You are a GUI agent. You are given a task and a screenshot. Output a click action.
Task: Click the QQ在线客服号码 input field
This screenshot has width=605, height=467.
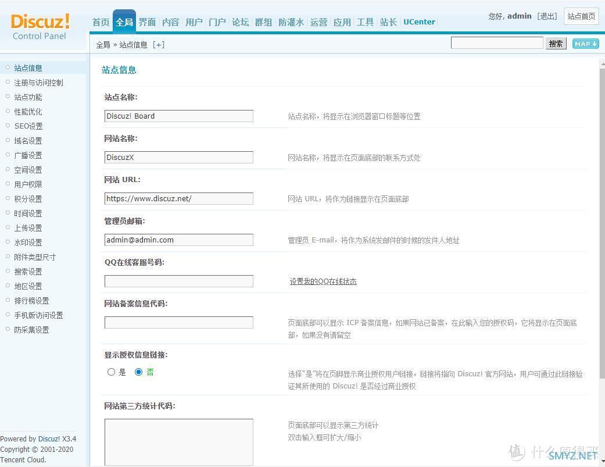point(179,281)
